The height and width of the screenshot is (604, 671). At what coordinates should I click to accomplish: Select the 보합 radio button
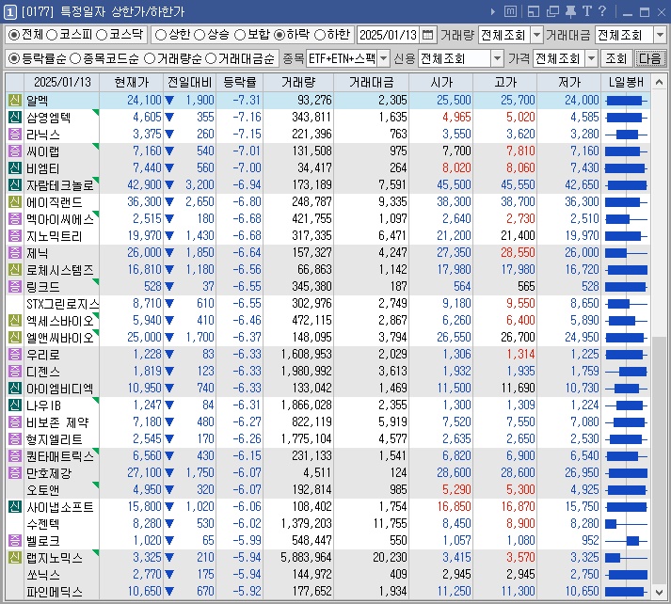point(240,35)
